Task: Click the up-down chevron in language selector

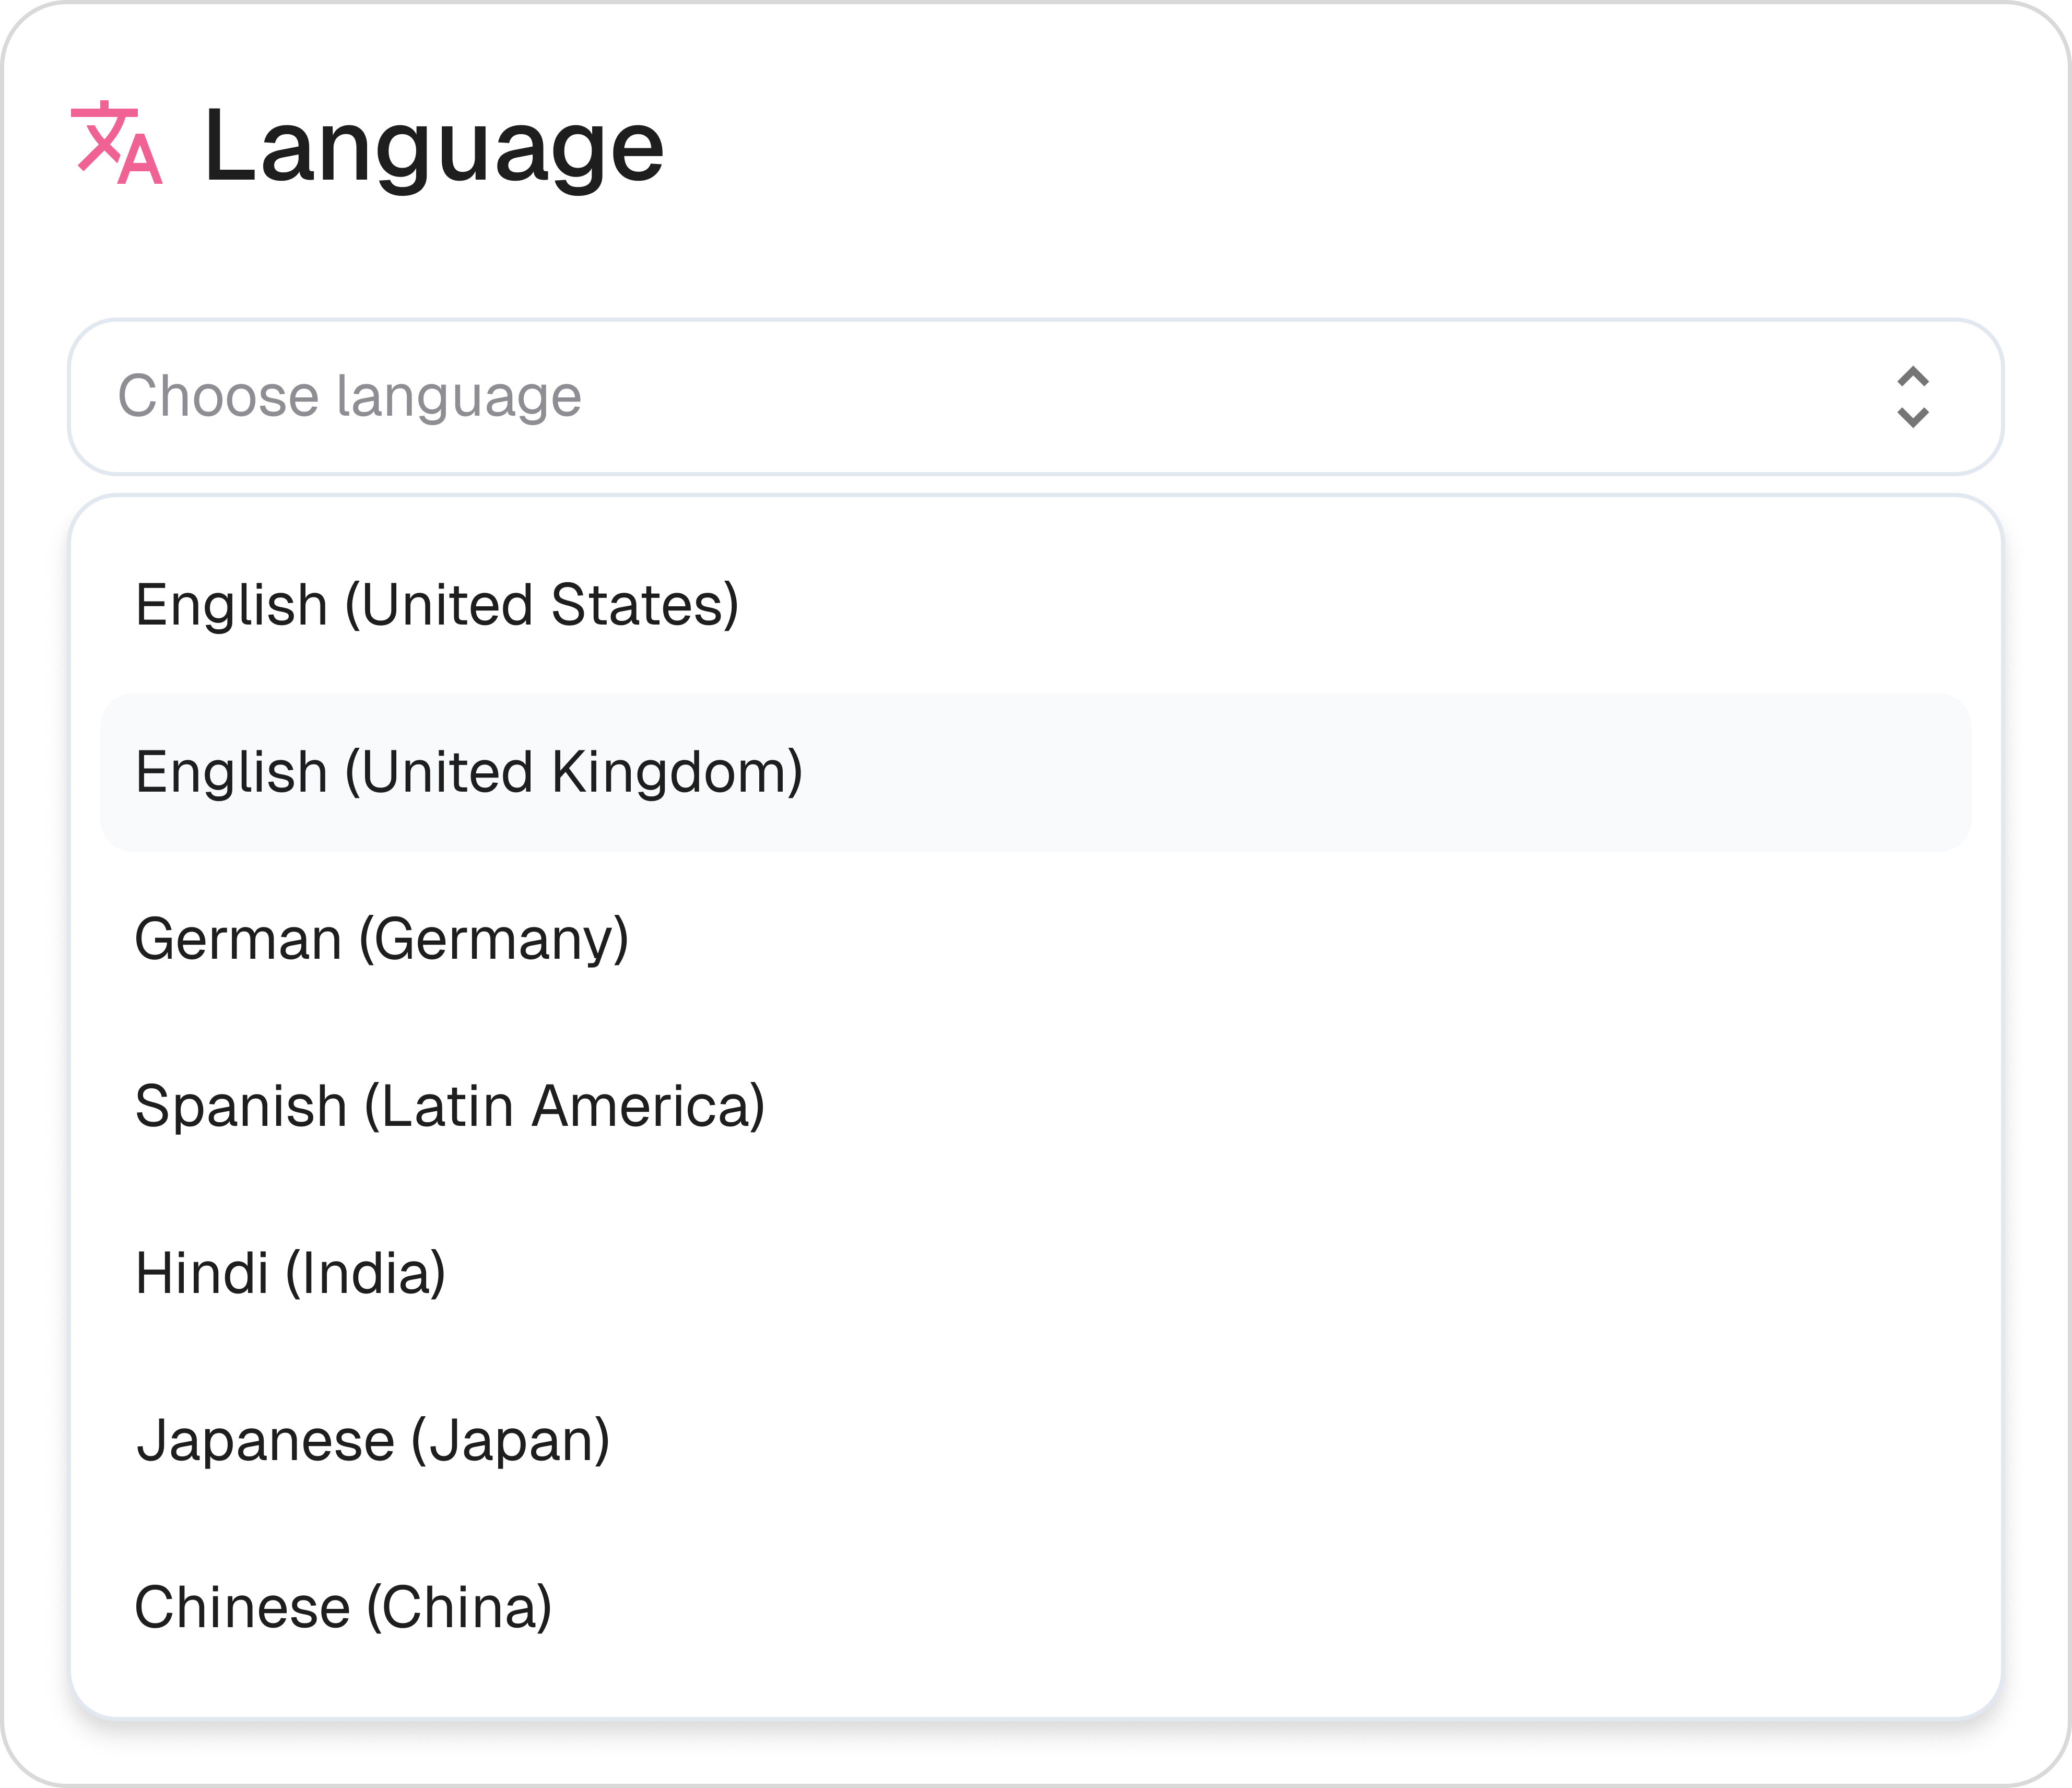Action: pos(1912,397)
